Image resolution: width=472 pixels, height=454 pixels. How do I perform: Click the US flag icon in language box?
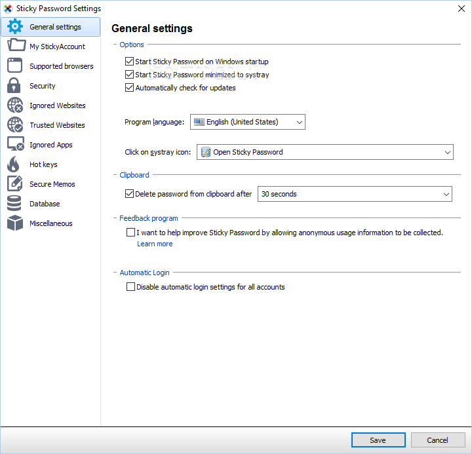point(199,122)
